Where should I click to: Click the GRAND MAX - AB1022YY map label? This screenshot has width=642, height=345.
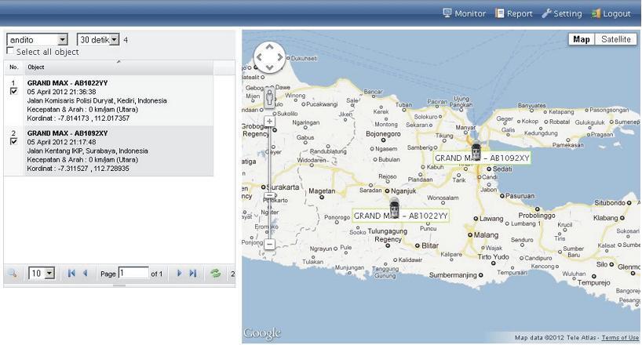(400, 216)
